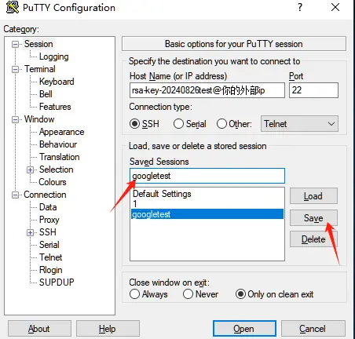The image size is (355, 339).
Task: Click the Host Name input field
Action: (x=207, y=90)
